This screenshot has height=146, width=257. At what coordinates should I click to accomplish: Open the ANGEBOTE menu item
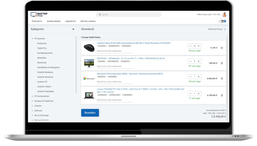click(x=71, y=21)
